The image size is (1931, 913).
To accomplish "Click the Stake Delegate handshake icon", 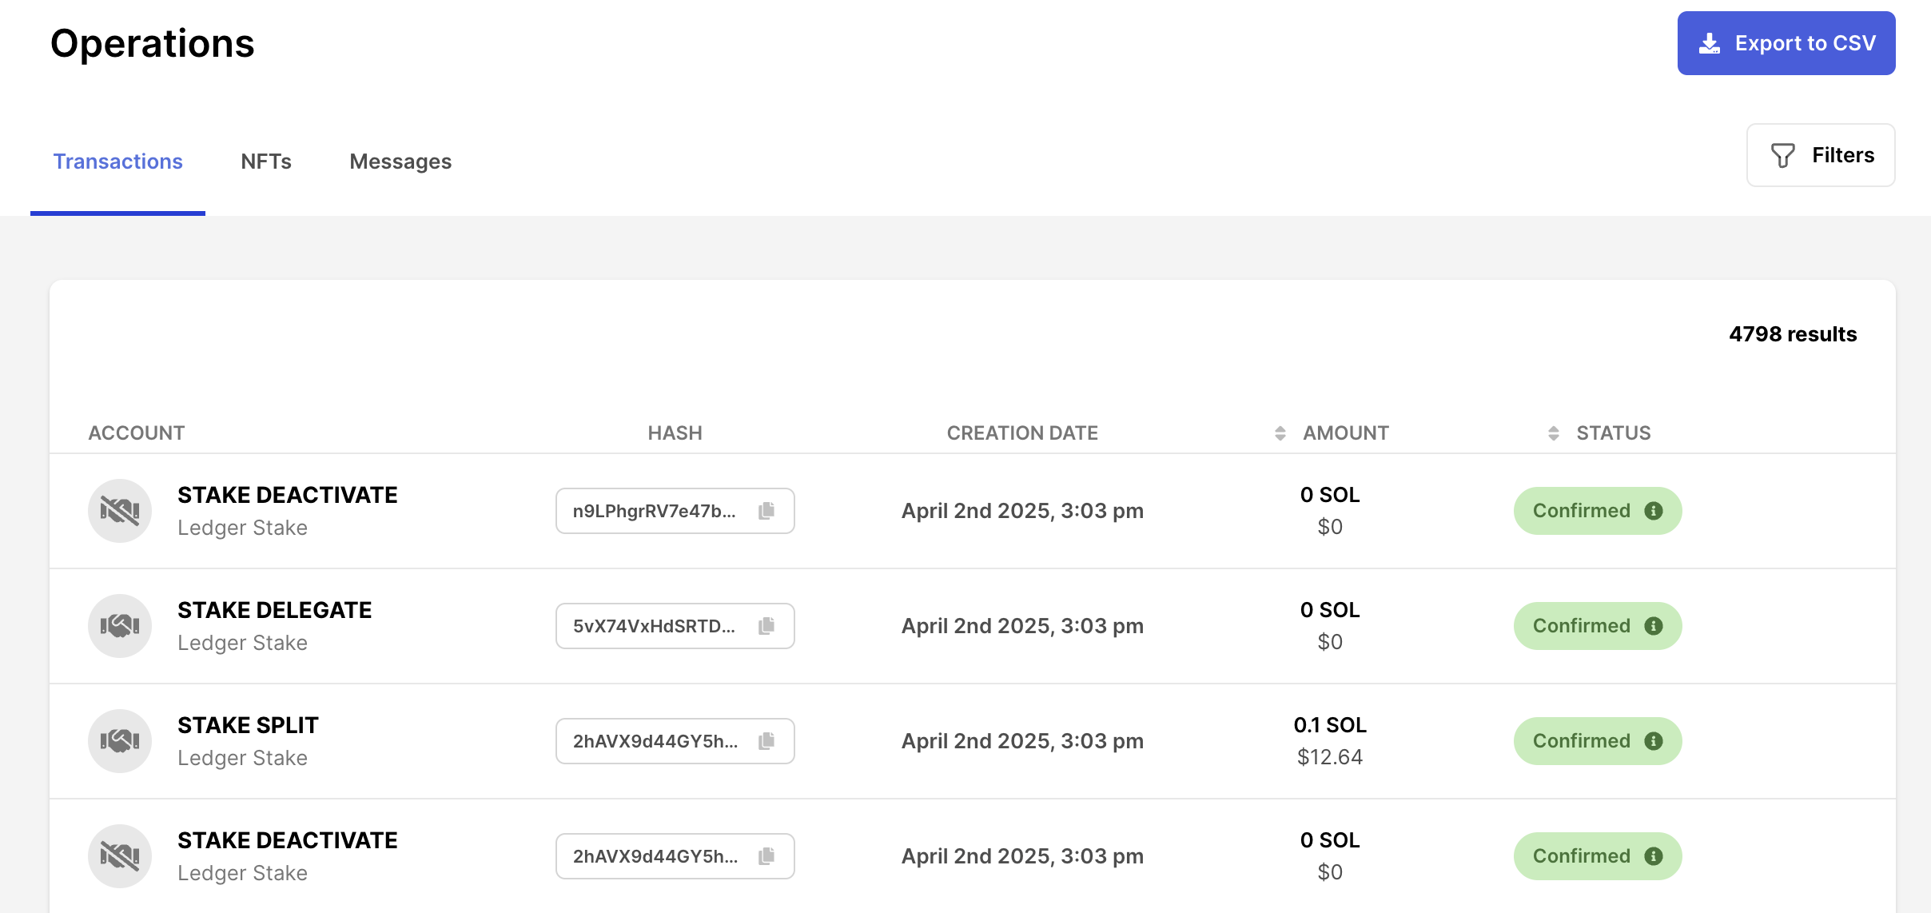I will click(x=120, y=626).
